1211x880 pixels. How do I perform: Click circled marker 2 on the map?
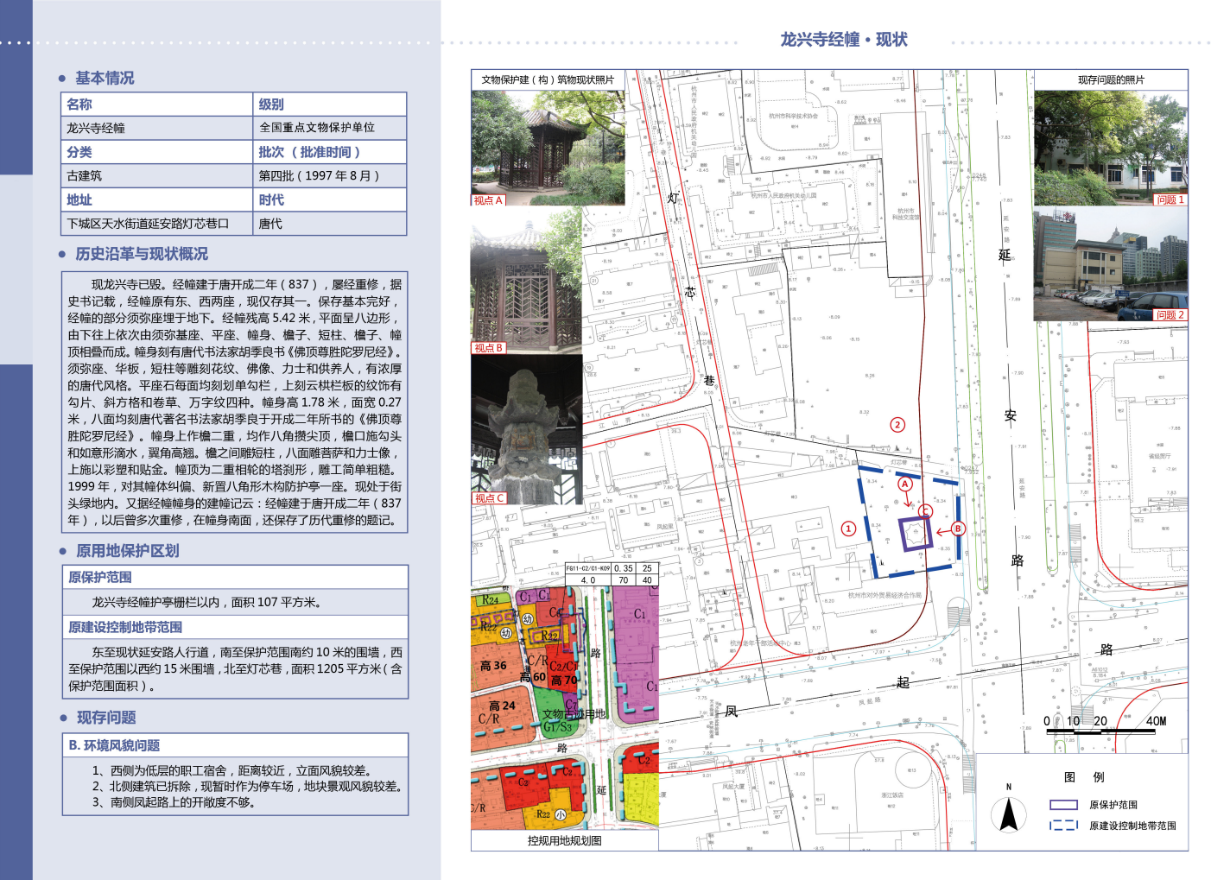897,424
